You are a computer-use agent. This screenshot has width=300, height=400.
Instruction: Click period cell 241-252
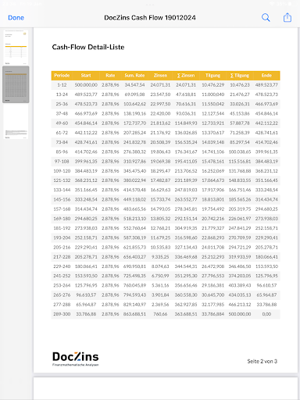(x=62, y=276)
